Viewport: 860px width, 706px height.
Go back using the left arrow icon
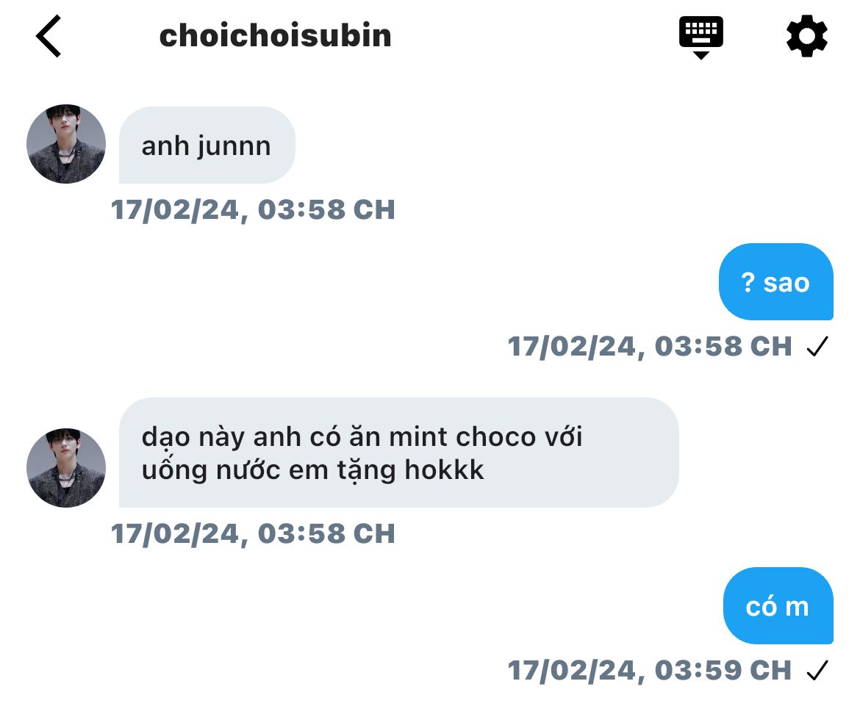49,36
